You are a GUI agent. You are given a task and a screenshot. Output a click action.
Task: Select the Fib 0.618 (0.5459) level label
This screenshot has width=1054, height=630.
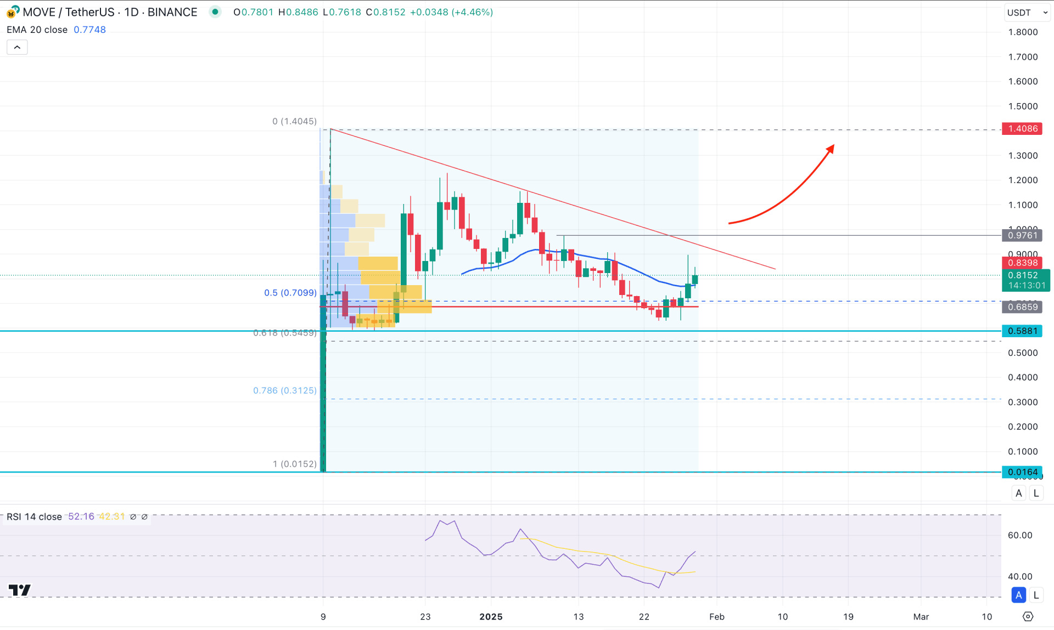pyautogui.click(x=285, y=333)
